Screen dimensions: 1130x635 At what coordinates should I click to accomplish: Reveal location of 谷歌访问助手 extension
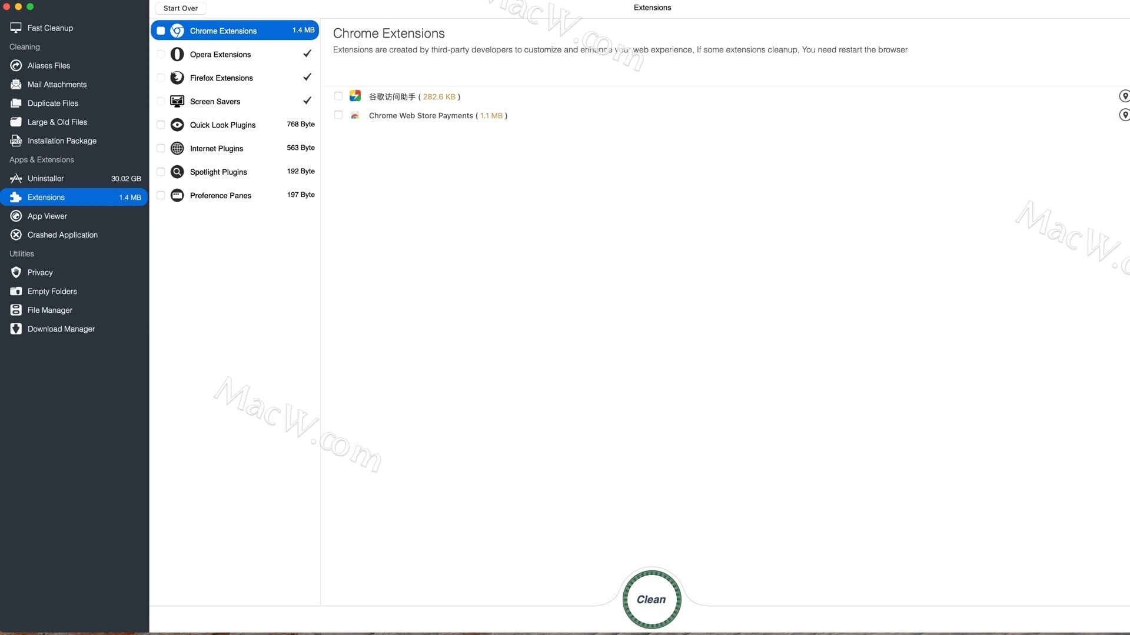pos(1124,96)
